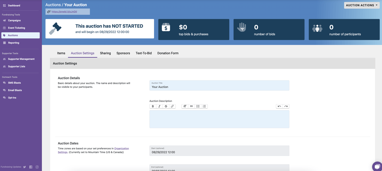Toggle strikethrough text formatting
This screenshot has height=171, width=382.
click(x=166, y=106)
